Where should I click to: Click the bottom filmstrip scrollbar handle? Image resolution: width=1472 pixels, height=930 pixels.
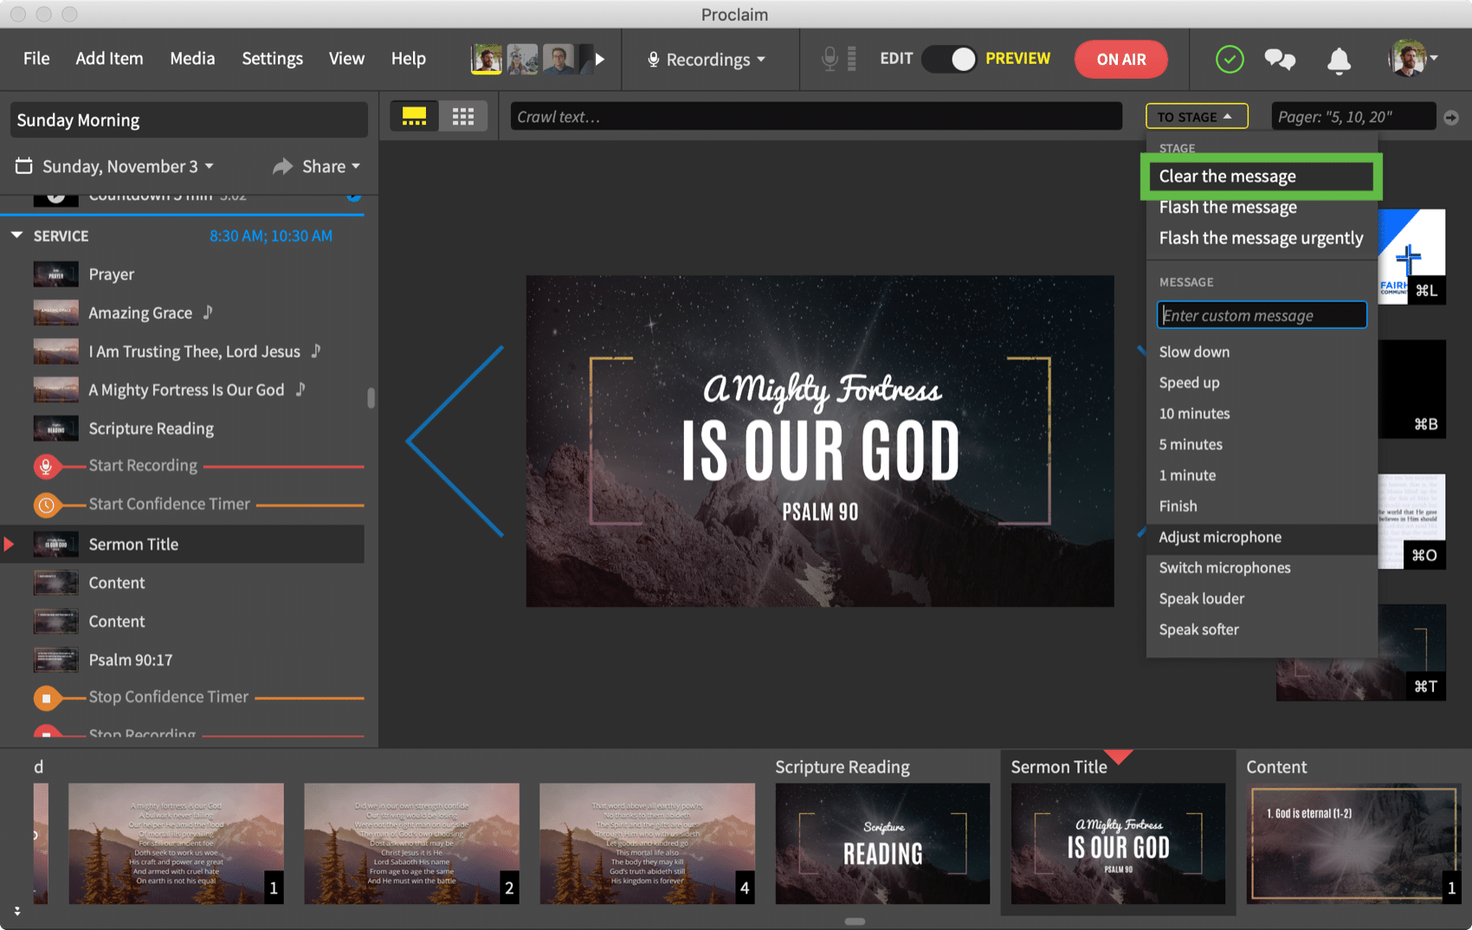[855, 921]
